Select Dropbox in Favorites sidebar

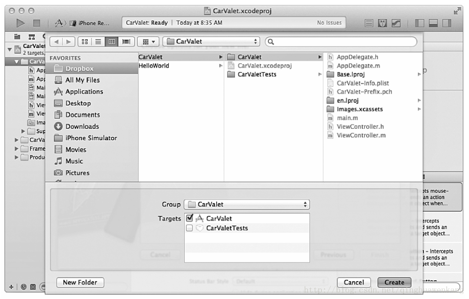pyautogui.click(x=92, y=68)
